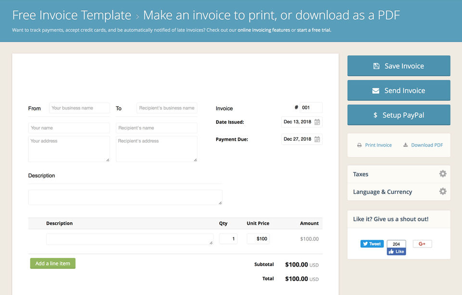Select the Your address text area
Screen dimensions: 462x295
click(69, 149)
